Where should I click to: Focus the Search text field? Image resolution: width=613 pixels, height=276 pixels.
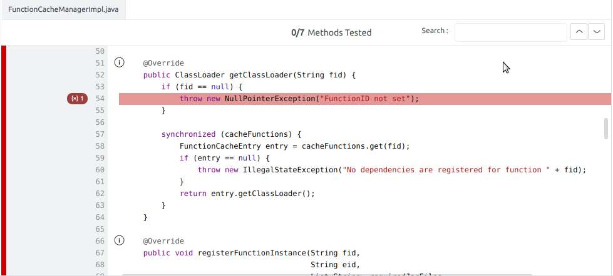pyautogui.click(x=510, y=32)
